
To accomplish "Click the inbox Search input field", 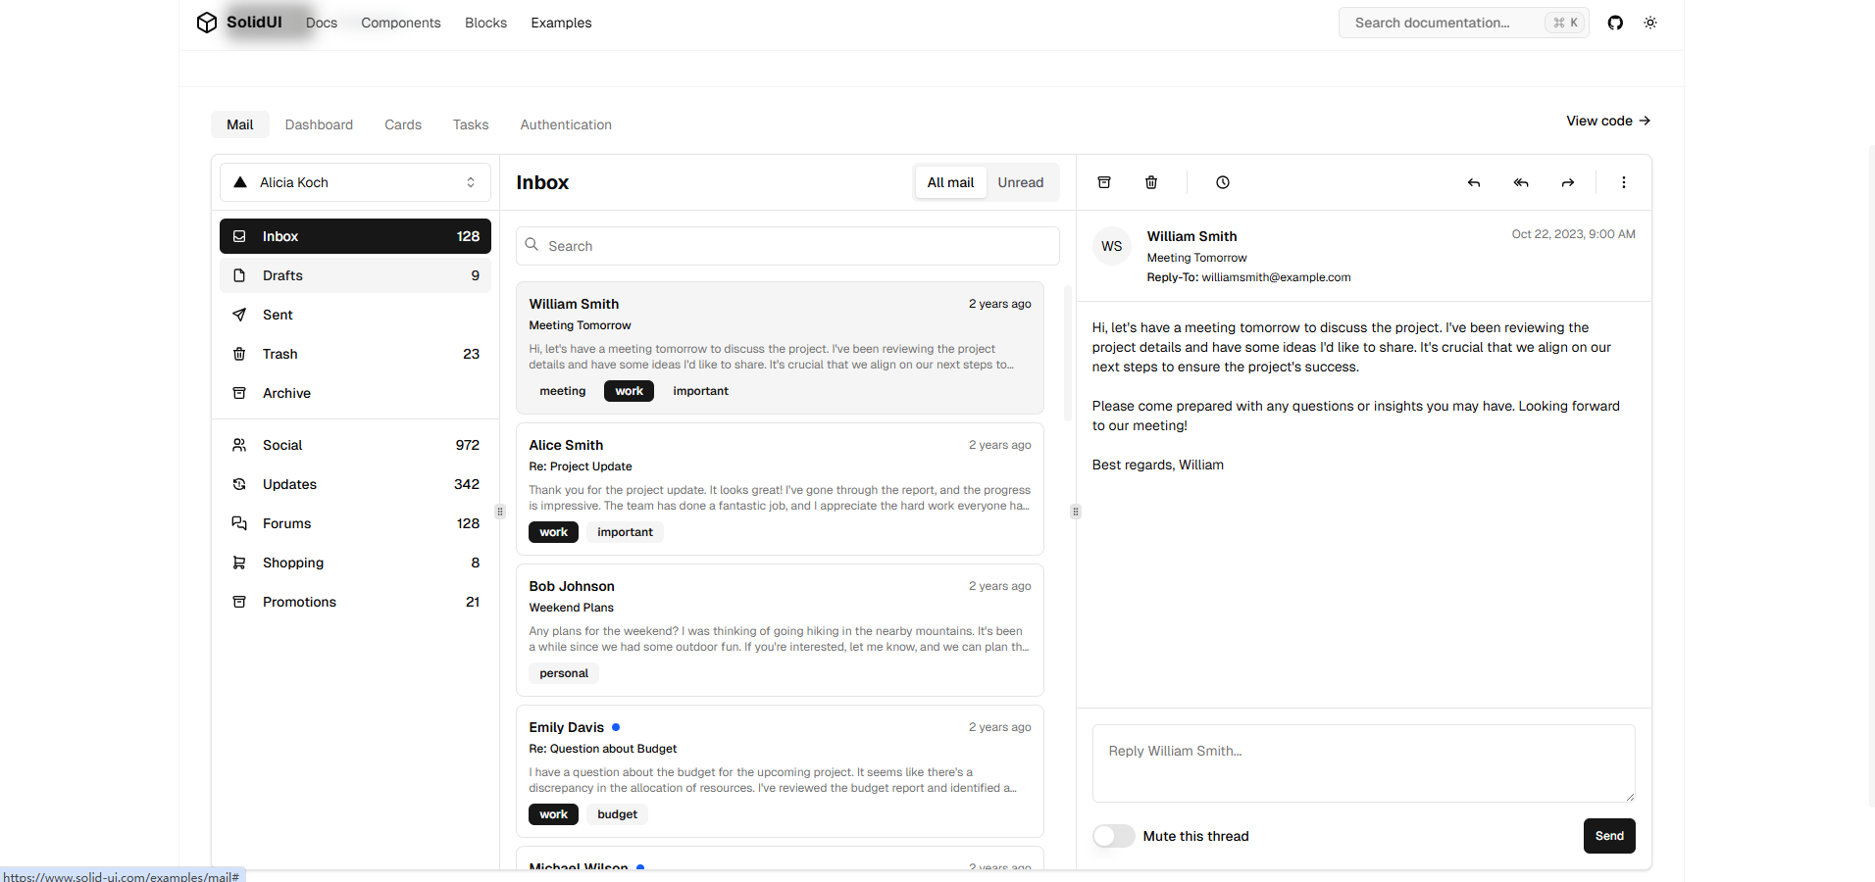I will [787, 246].
